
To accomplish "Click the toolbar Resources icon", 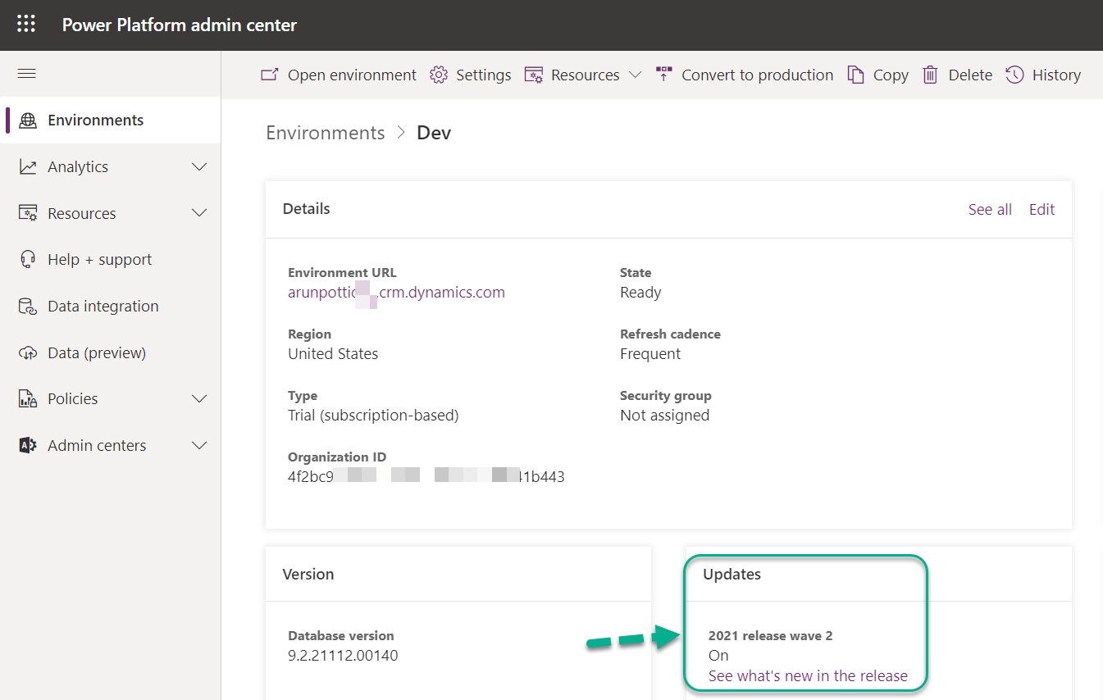I will [x=534, y=75].
